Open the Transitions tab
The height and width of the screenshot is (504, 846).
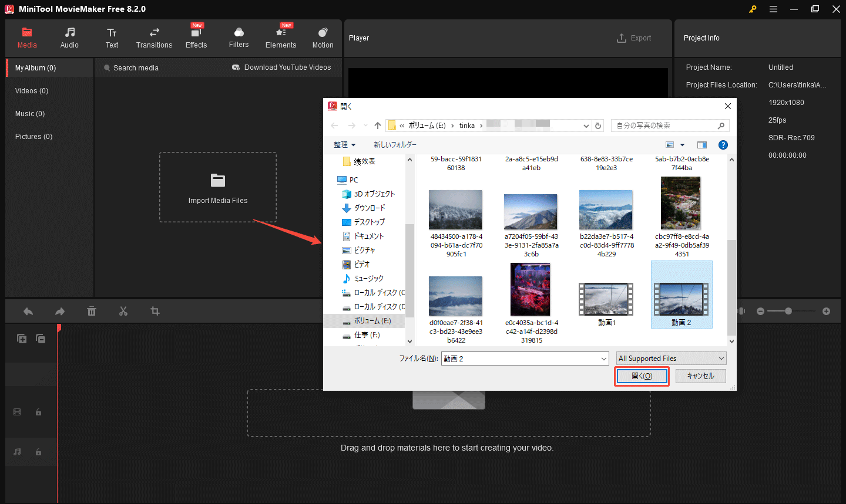click(154, 38)
